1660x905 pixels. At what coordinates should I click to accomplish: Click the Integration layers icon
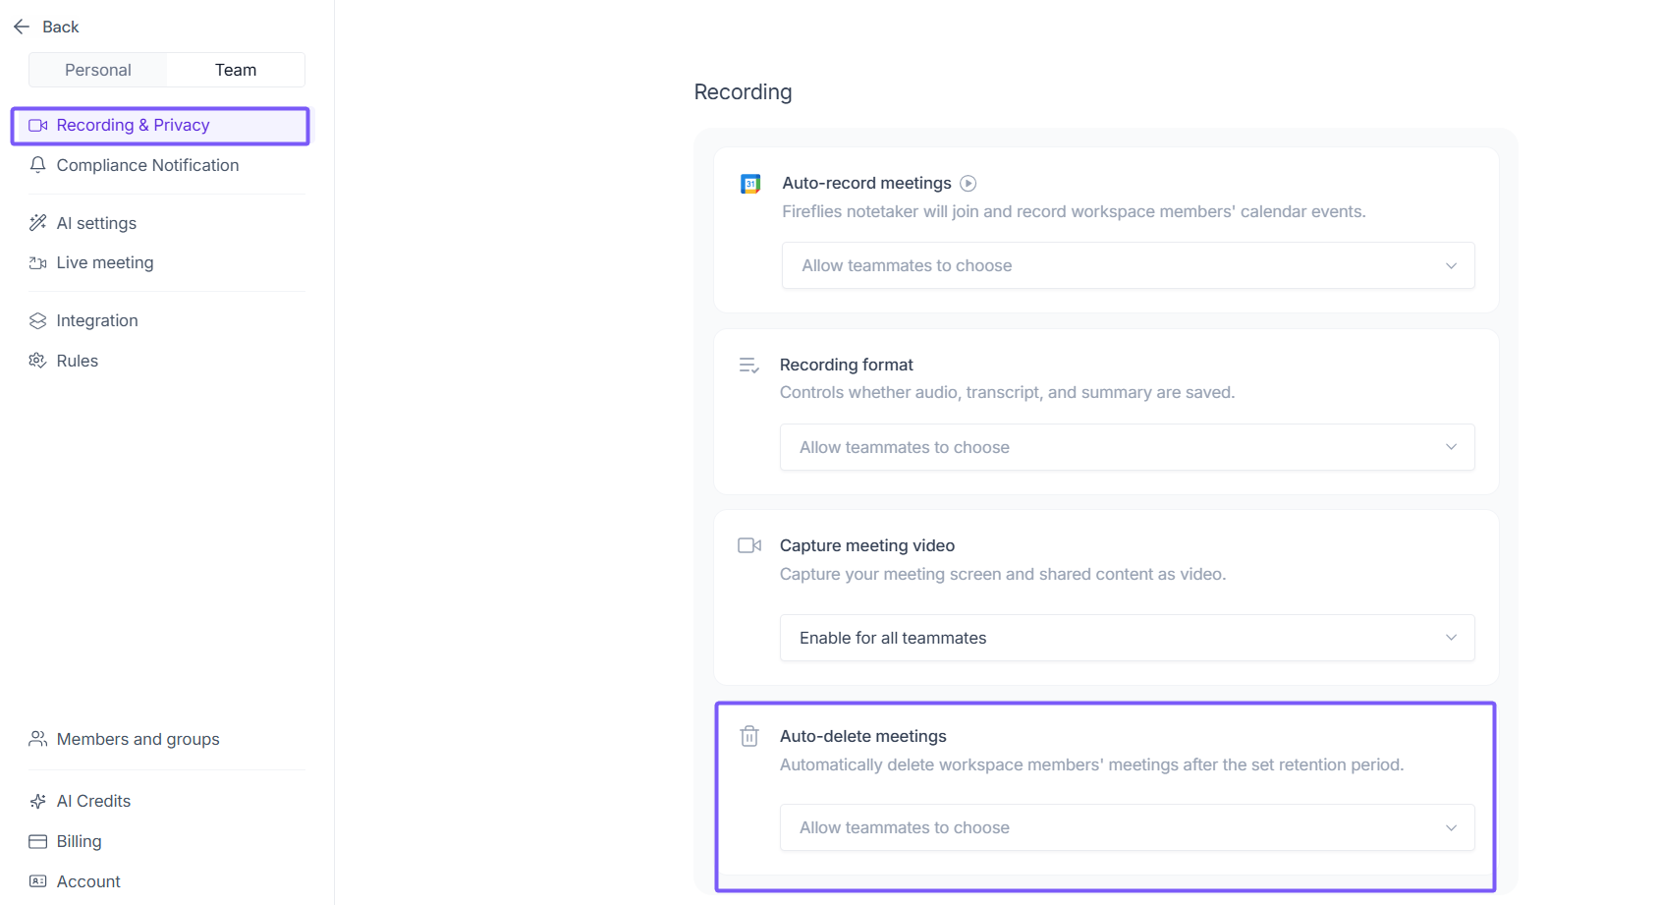38,320
